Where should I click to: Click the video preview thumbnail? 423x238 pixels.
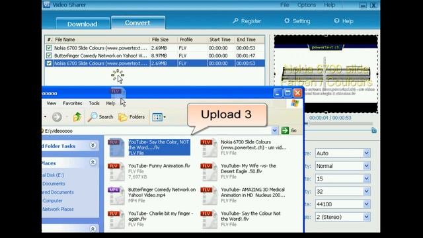tap(326, 73)
